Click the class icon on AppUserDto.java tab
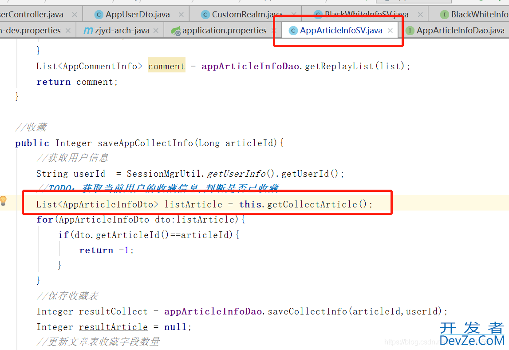 [99, 15]
